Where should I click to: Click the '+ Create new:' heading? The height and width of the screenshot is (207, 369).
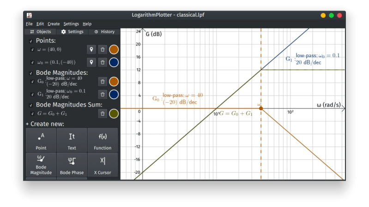click(45, 124)
